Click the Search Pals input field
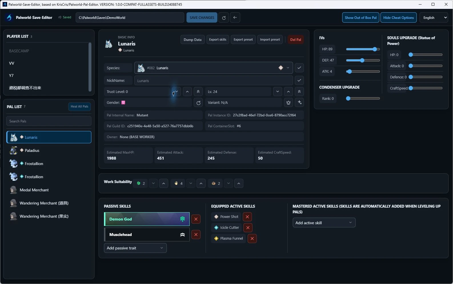The width and height of the screenshot is (453, 284). (49, 121)
